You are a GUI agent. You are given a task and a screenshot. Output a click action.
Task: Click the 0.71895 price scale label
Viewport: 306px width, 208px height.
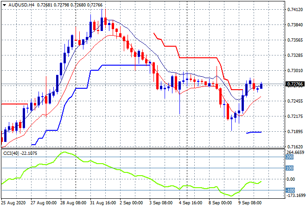pos(294,131)
